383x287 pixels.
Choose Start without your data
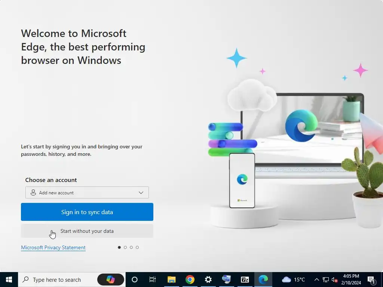click(87, 231)
